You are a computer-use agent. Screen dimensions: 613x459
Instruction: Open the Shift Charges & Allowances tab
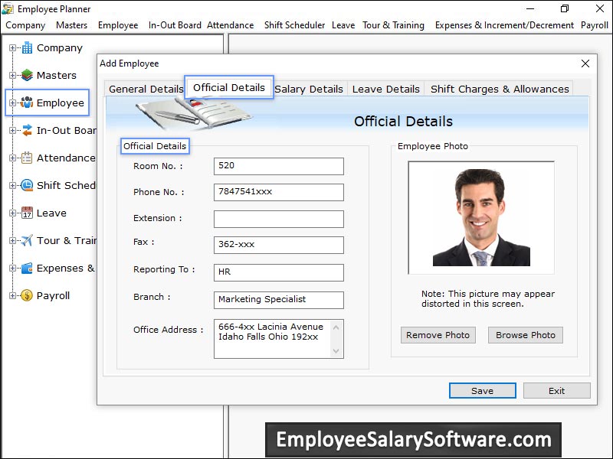500,89
